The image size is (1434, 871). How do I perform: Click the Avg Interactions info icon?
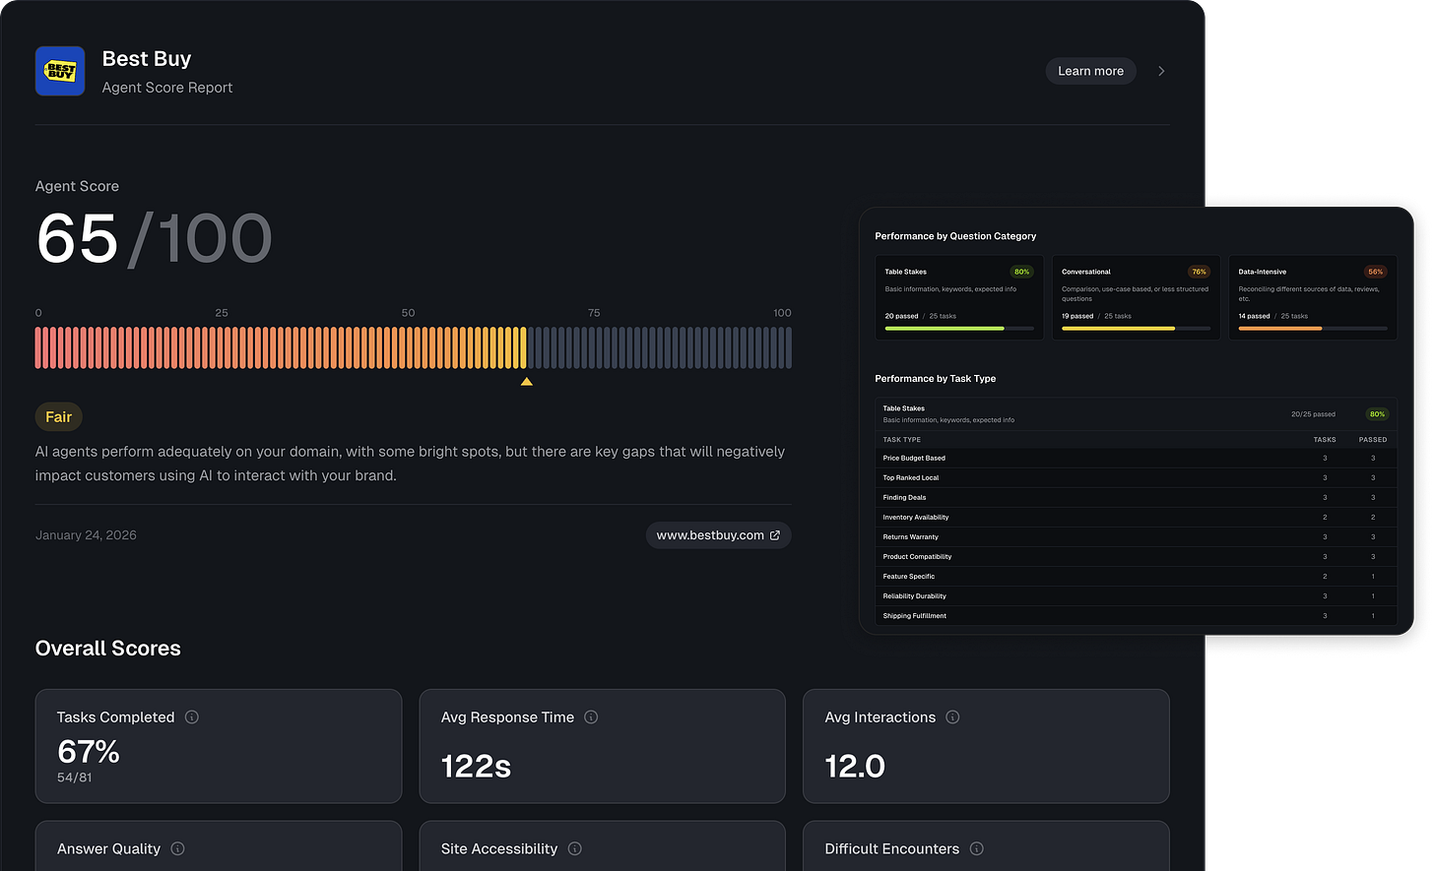[x=952, y=717]
